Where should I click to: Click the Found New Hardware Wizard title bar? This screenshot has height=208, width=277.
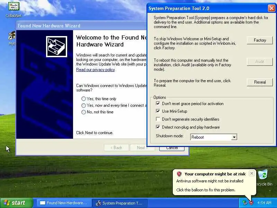[81, 26]
